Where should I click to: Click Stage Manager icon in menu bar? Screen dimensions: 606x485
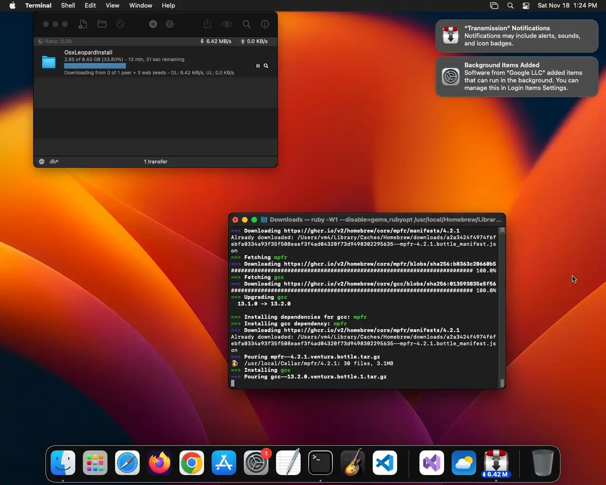point(494,6)
